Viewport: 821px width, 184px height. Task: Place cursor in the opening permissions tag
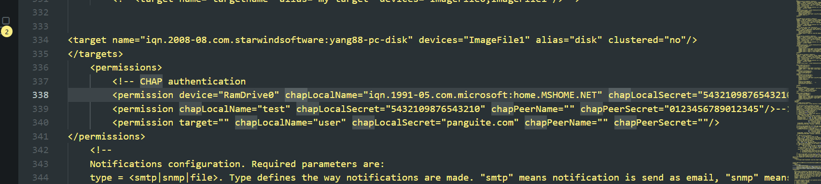[x=126, y=68]
